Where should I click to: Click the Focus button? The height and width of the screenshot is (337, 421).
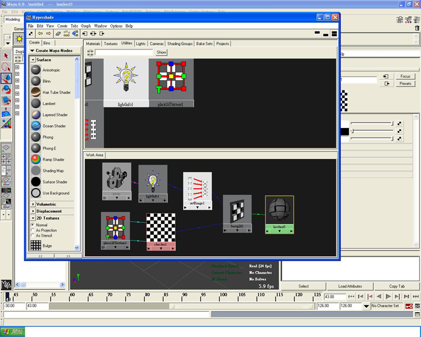pyautogui.click(x=405, y=76)
